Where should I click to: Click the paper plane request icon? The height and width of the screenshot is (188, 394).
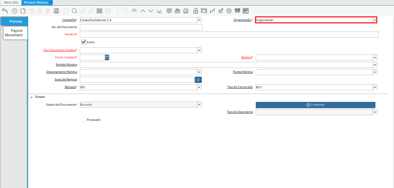tap(221, 11)
